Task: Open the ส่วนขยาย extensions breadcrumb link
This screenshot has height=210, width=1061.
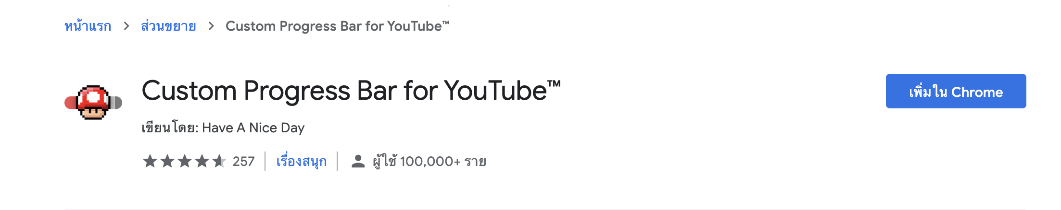Action: pyautogui.click(x=168, y=26)
